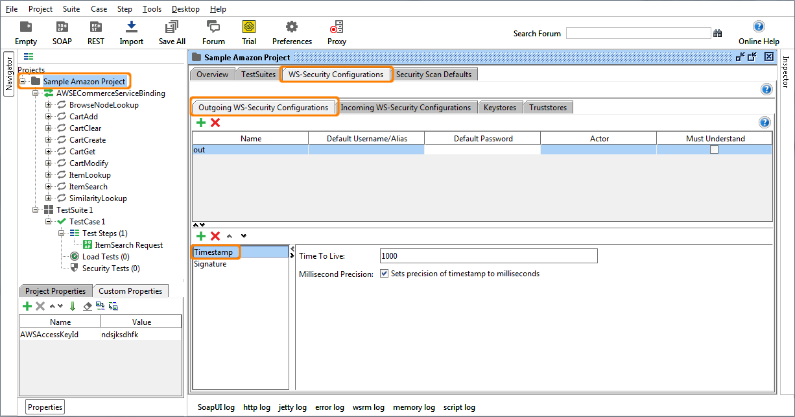Remove the selected outgoing WS-Security configuration
This screenshot has width=795, height=417.
(x=215, y=123)
